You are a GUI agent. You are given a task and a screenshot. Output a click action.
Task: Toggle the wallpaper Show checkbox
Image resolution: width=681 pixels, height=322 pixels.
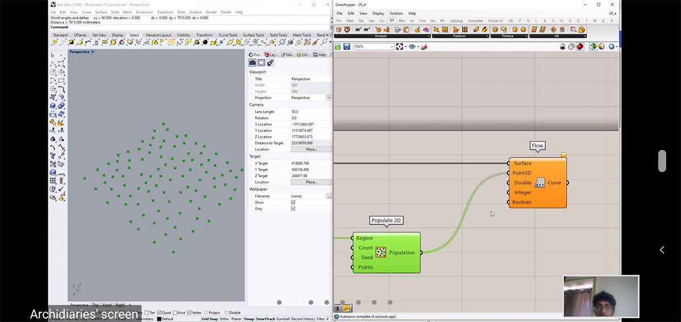293,202
